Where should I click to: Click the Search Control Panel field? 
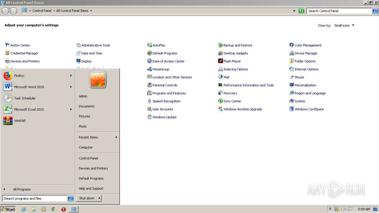pos(339,11)
